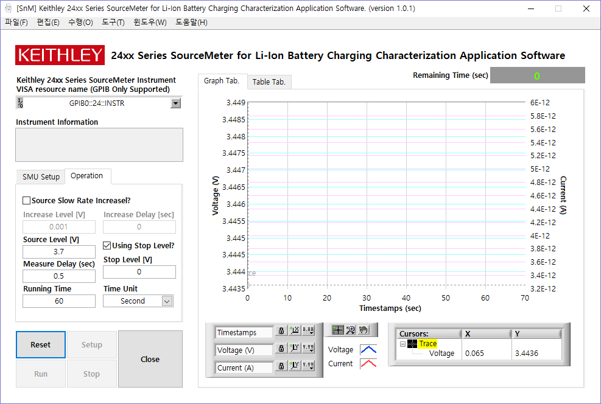Open the 편집(E) menu

[x=48, y=23]
